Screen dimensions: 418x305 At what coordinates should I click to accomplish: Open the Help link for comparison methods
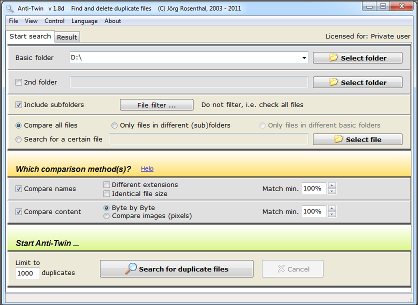[147, 168]
